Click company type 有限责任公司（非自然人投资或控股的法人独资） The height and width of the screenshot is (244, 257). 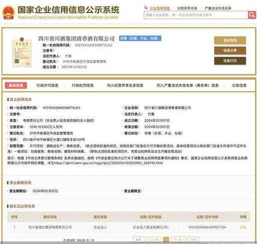(59, 121)
